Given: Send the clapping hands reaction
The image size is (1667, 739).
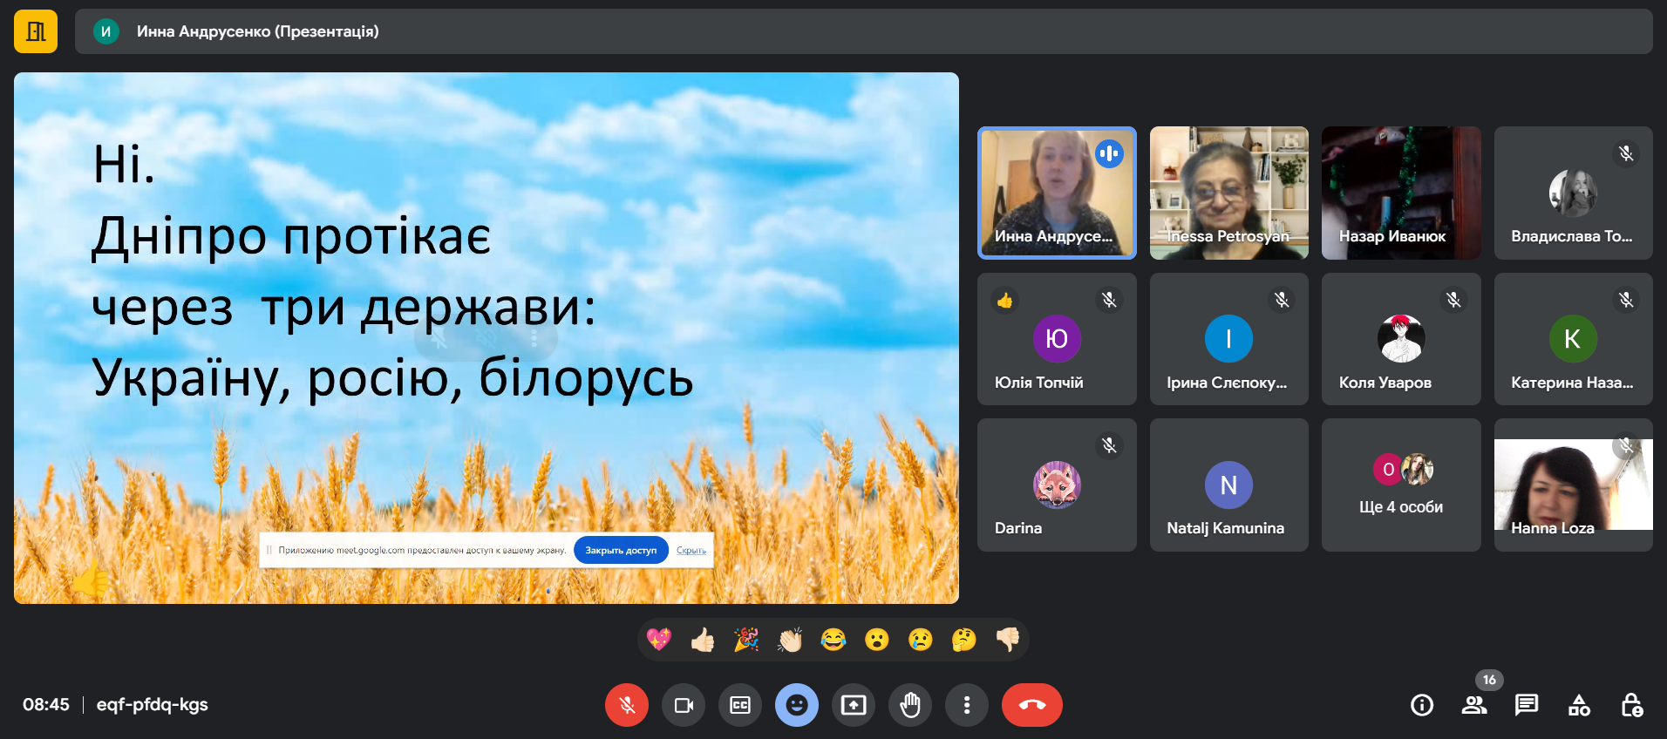Looking at the screenshot, I should click(790, 641).
